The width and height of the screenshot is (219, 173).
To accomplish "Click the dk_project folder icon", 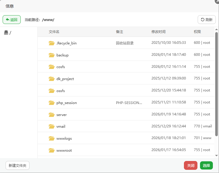I will pyautogui.click(x=51, y=79).
